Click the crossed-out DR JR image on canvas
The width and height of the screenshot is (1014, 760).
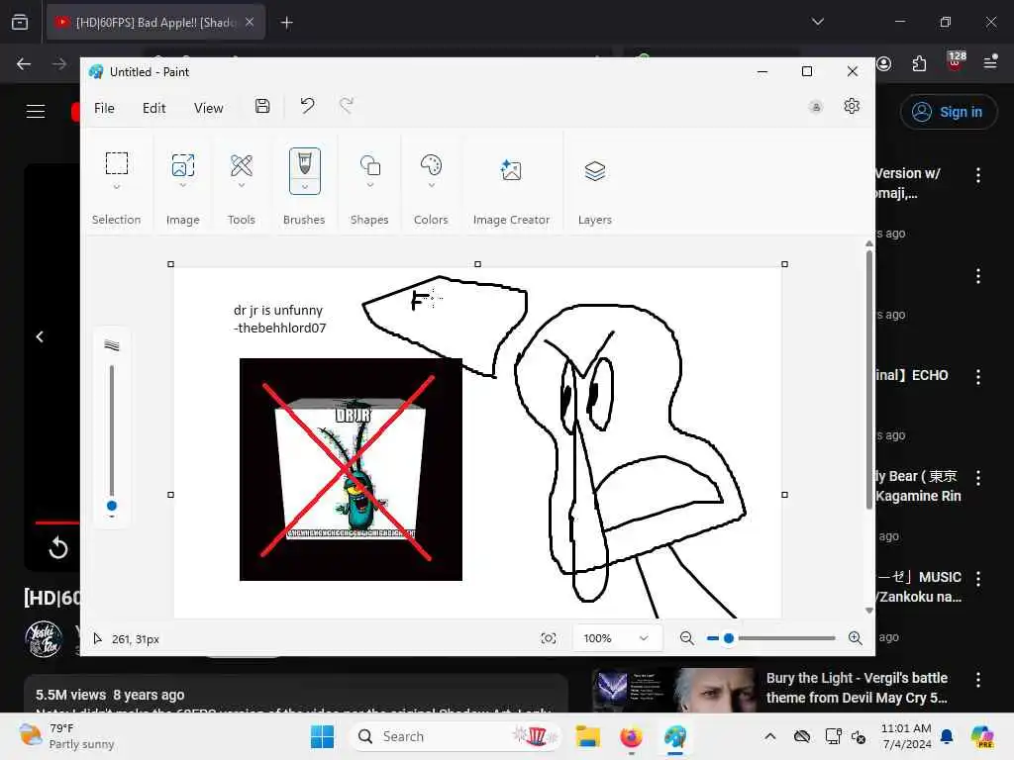(x=351, y=469)
